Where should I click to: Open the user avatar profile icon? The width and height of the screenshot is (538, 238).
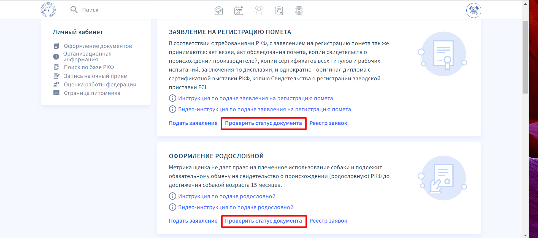coord(474,10)
